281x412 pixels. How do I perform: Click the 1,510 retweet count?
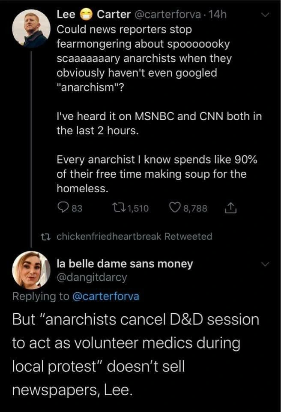click(138, 209)
